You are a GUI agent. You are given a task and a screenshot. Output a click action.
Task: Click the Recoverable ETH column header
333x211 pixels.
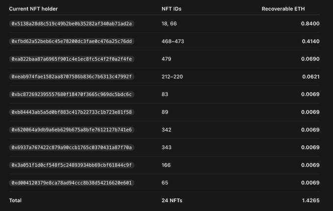click(x=283, y=9)
